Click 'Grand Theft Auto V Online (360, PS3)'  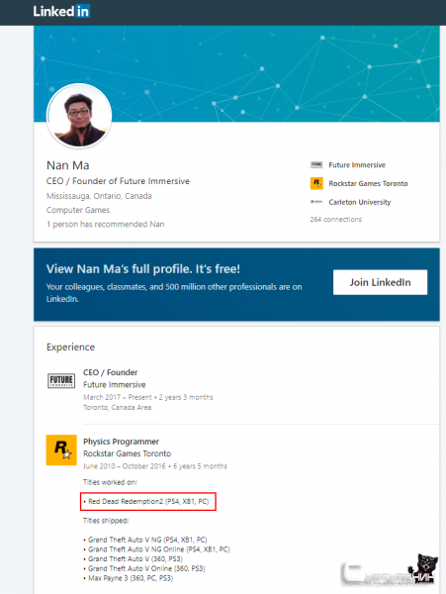click(144, 568)
